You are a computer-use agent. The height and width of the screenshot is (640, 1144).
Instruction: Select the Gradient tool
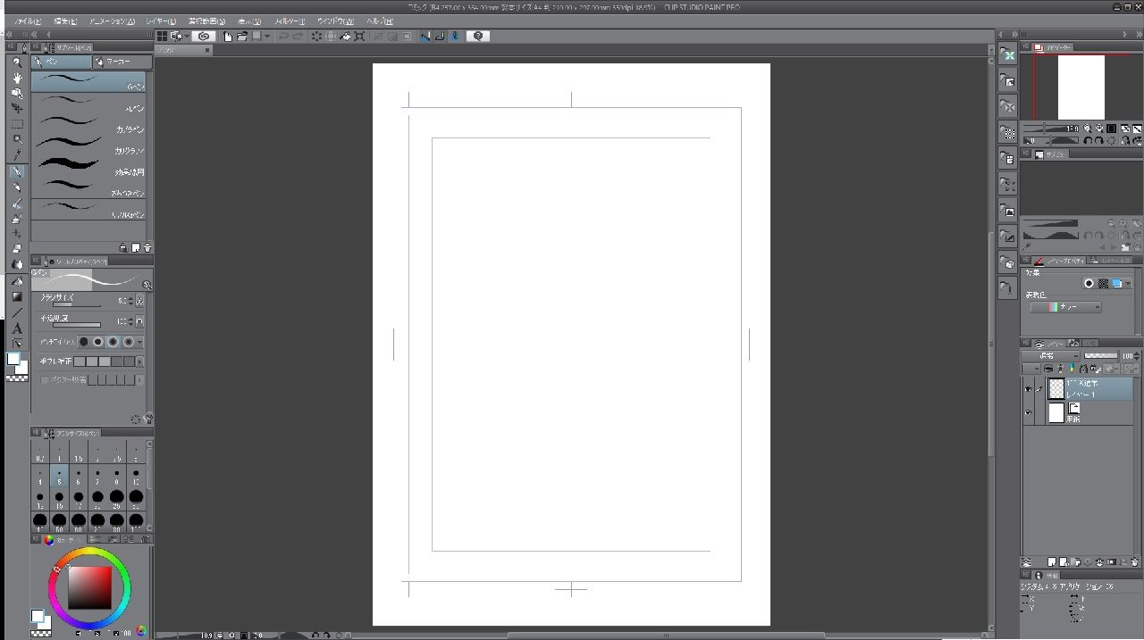point(17,296)
